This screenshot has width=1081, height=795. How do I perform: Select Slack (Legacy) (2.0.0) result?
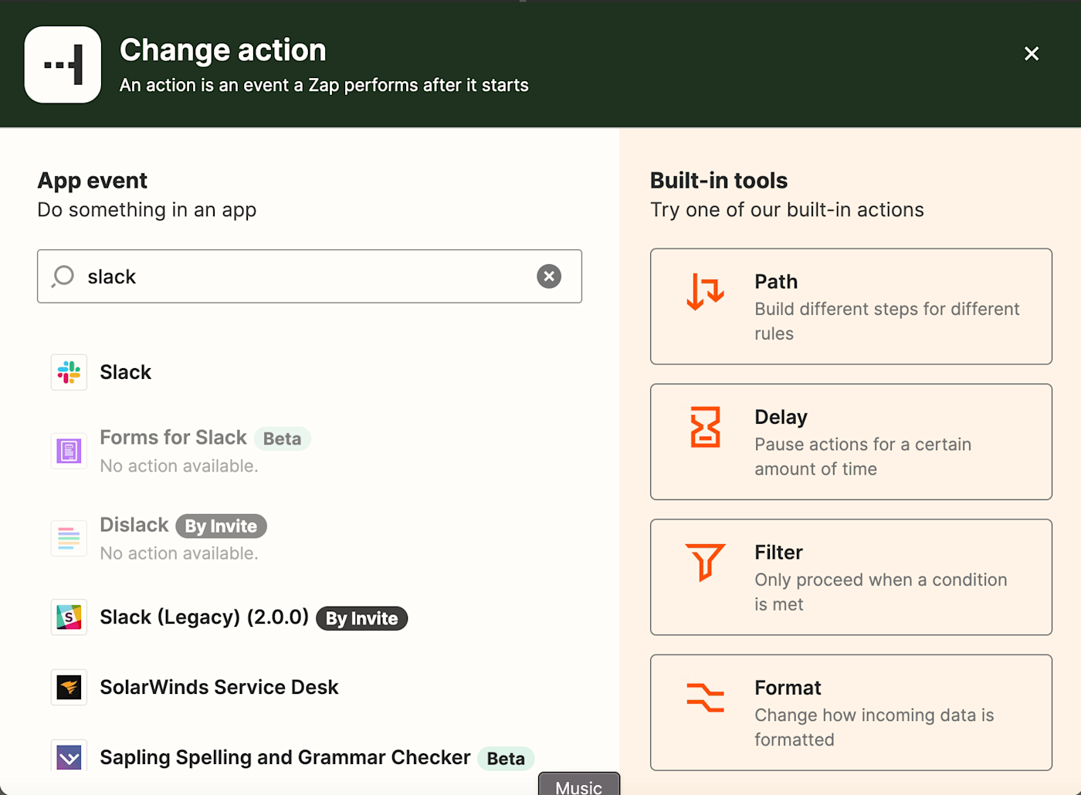(204, 617)
